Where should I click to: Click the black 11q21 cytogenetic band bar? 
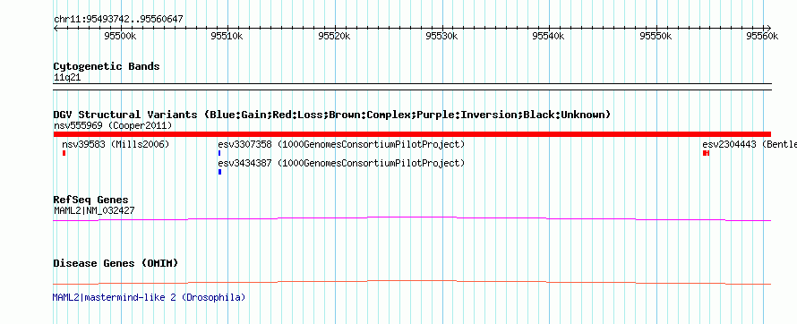click(x=412, y=87)
